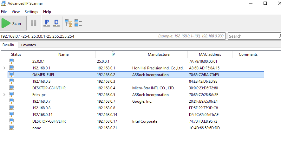This screenshot has height=154, width=281.
Task: Sort by Comments column header
Action: pyautogui.click(x=248, y=55)
